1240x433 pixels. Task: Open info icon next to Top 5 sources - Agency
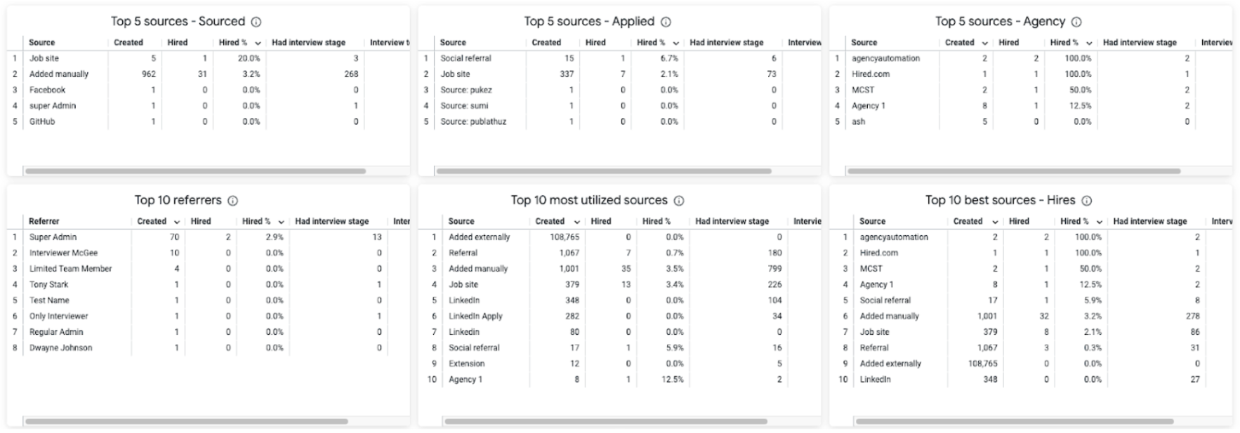pyautogui.click(x=1076, y=22)
